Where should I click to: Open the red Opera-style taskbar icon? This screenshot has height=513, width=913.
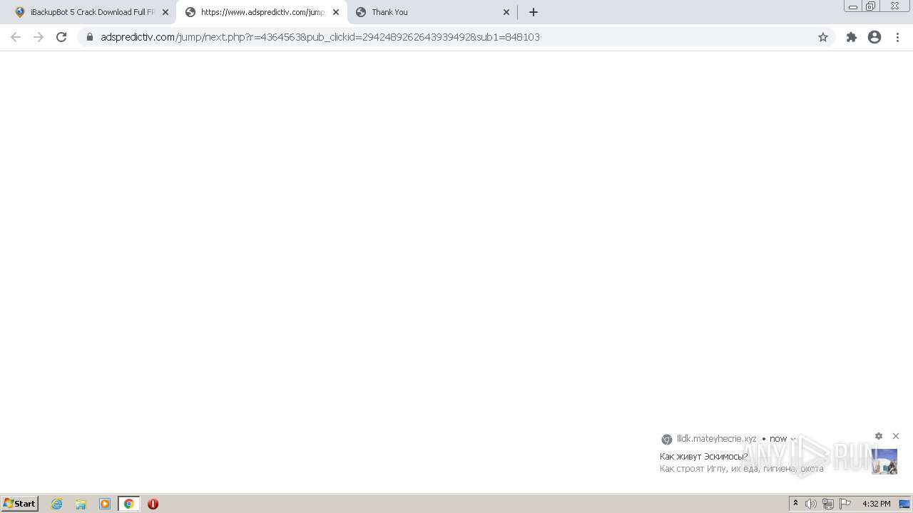(153, 504)
